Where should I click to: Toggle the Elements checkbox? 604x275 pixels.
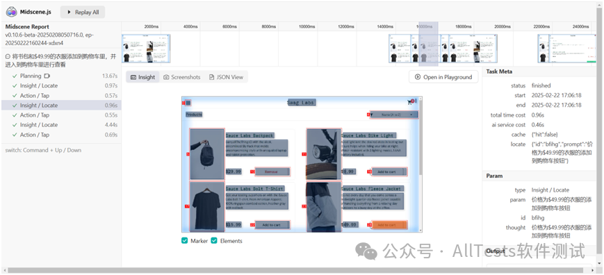tap(214, 241)
